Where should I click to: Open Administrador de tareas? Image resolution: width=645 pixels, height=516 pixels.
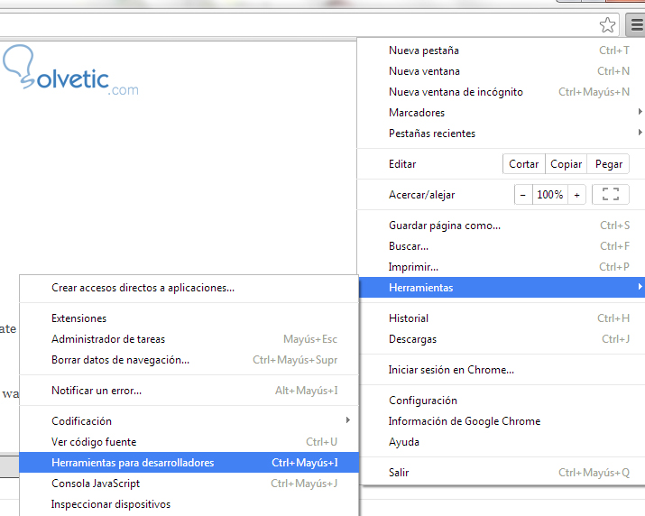pos(189,339)
